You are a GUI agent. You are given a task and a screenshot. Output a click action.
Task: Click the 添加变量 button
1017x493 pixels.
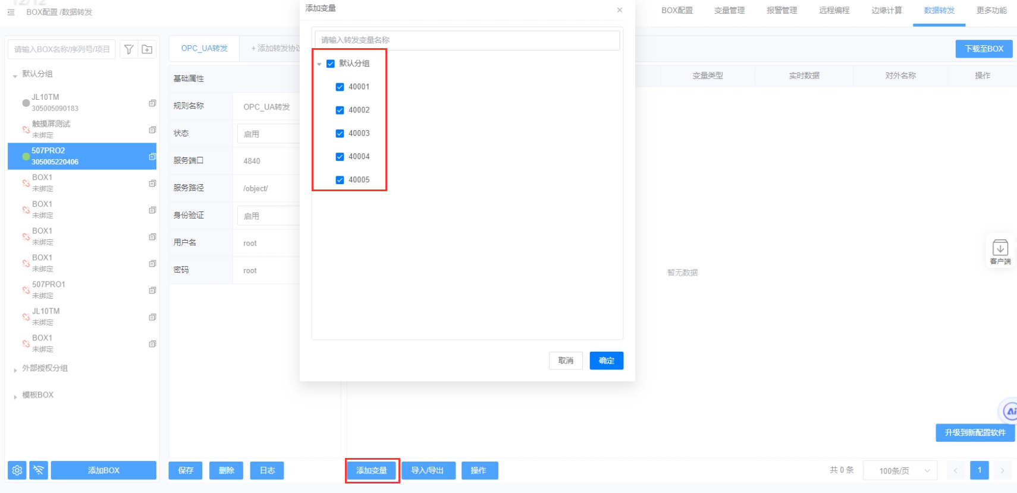point(372,470)
